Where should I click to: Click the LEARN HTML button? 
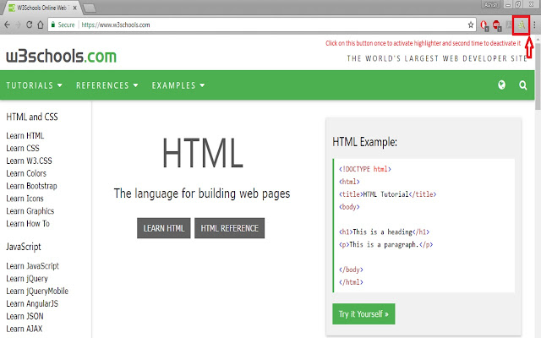pyautogui.click(x=163, y=228)
